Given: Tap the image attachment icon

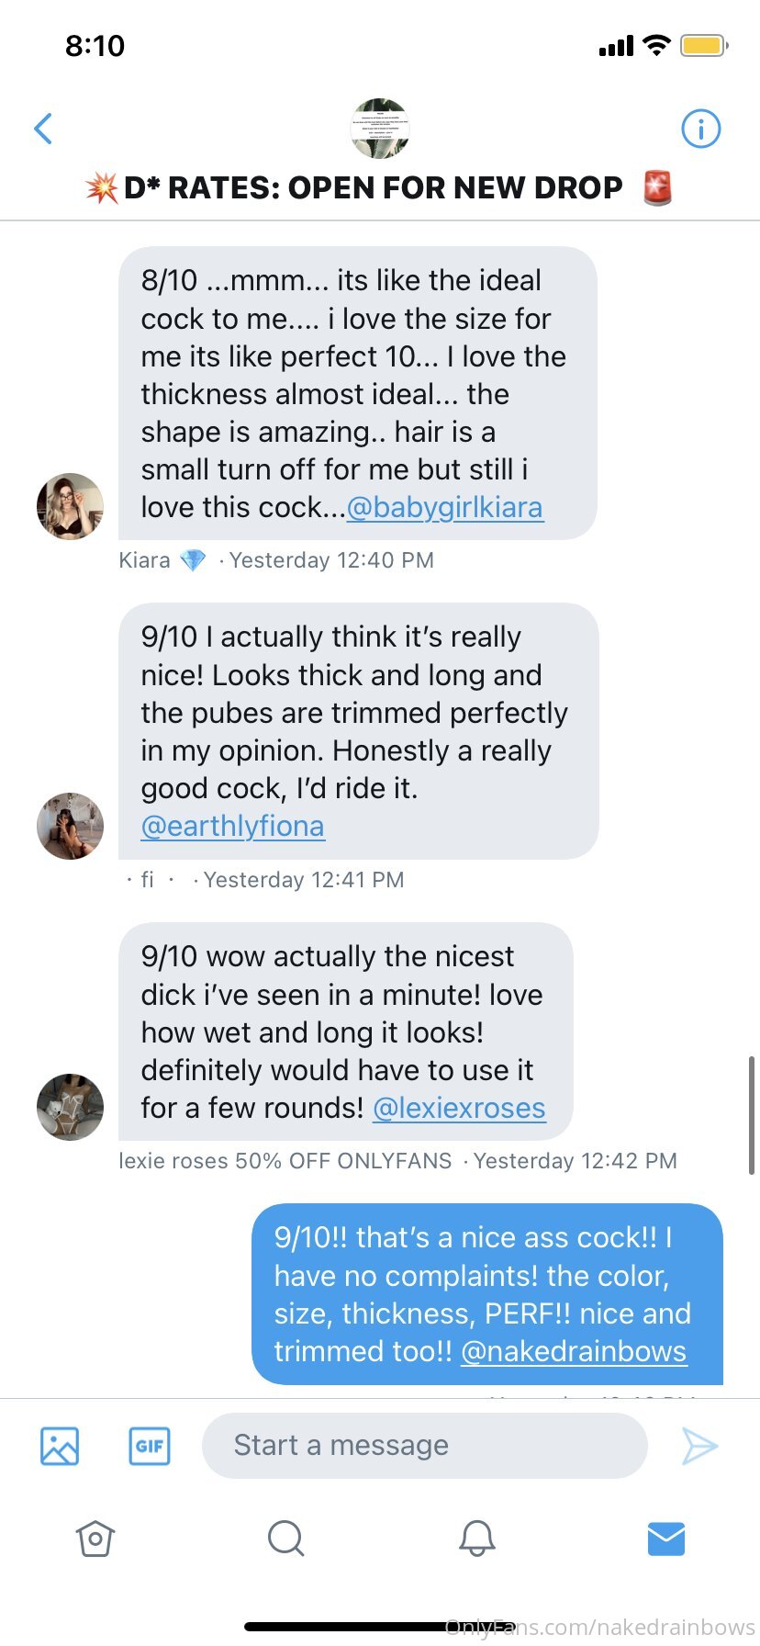Looking at the screenshot, I should click(x=60, y=1446).
